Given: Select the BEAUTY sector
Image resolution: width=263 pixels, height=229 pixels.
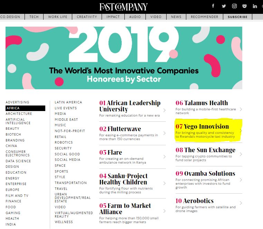Looking at the screenshot, I should point(12,128).
